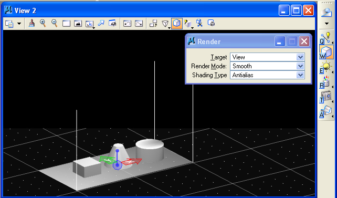Select the Zoom Out magnifier

[55, 23]
